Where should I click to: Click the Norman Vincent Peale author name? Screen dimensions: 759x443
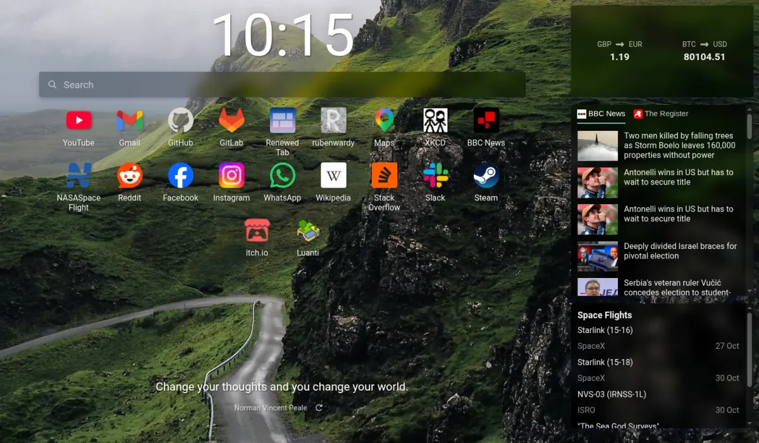click(271, 408)
